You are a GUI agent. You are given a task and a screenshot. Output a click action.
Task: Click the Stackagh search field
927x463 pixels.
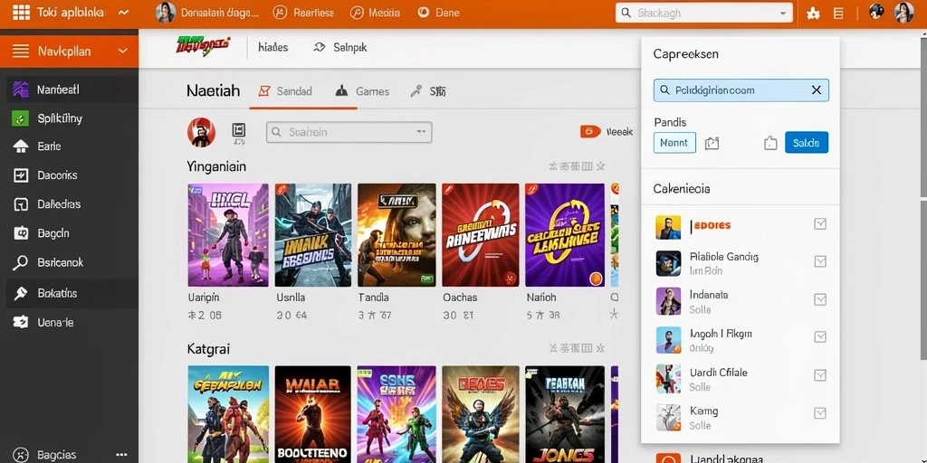(x=703, y=13)
